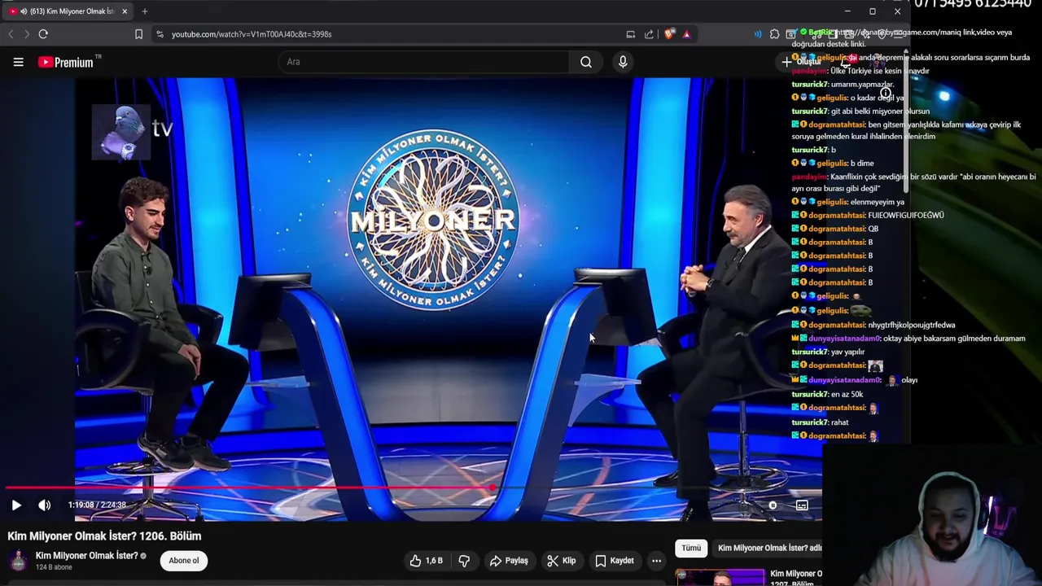Click the blue audio waves toolbar icon
This screenshot has height=586, width=1042.
(757, 34)
